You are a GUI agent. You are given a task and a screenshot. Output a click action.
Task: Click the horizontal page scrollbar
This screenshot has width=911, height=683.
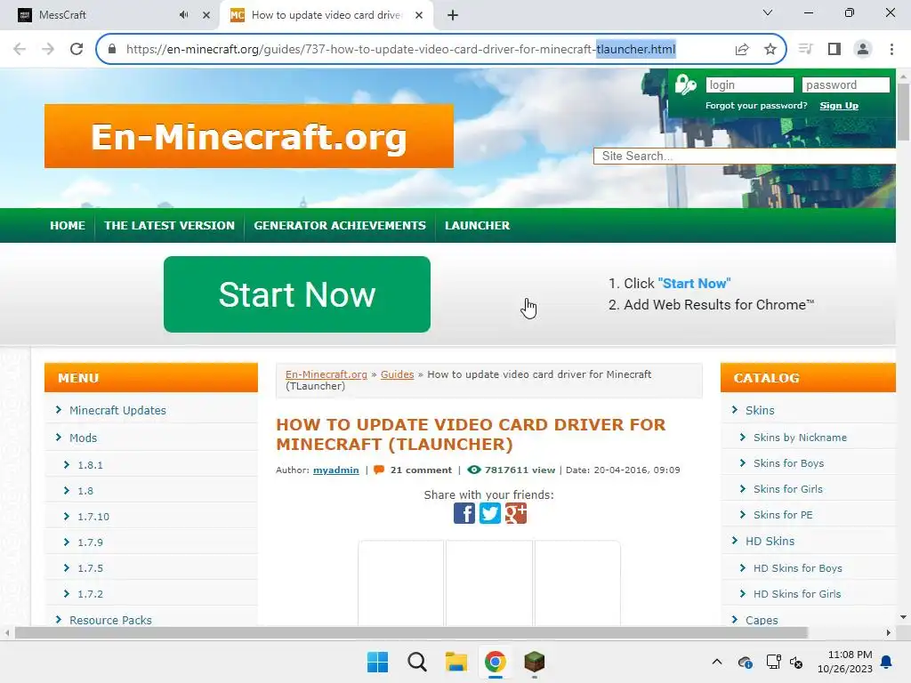(411, 632)
